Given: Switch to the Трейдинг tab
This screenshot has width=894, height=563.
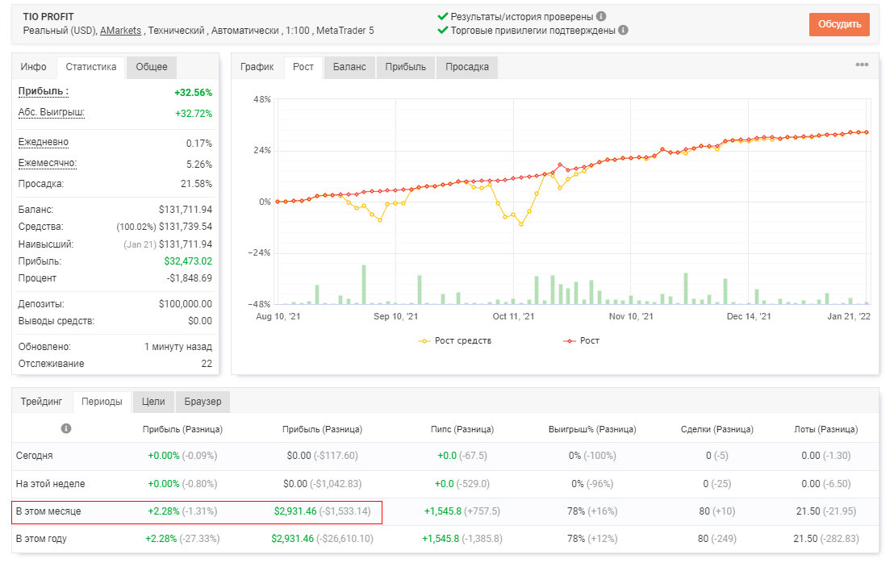Looking at the screenshot, I should (x=42, y=402).
